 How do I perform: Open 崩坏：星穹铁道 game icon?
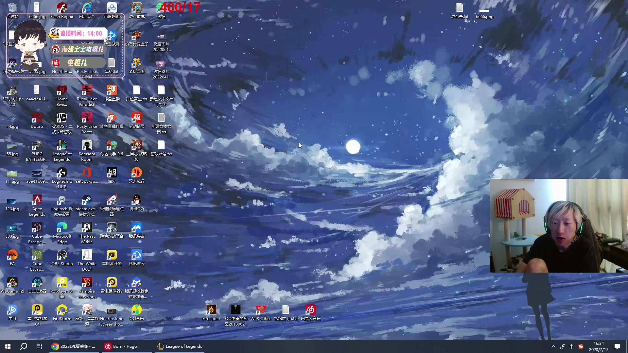click(87, 315)
